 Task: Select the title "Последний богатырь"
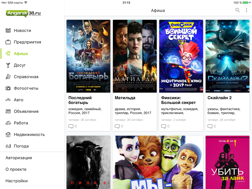click(80, 100)
